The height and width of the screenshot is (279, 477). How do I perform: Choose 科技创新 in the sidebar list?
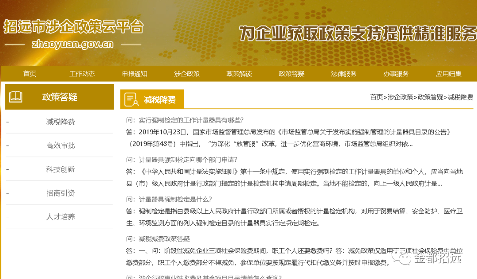[61, 169]
